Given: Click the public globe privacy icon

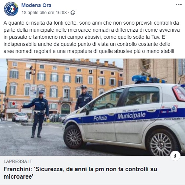Looking at the screenshot, I should pyautogui.click(x=73, y=13).
